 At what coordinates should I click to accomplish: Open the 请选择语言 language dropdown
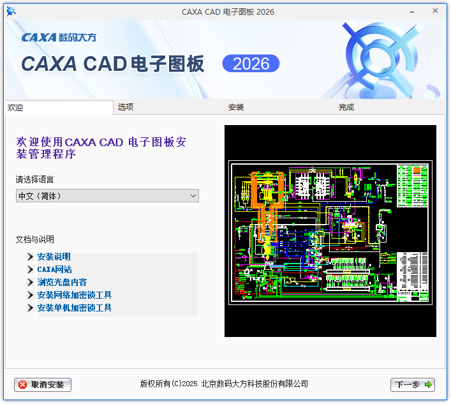click(107, 196)
